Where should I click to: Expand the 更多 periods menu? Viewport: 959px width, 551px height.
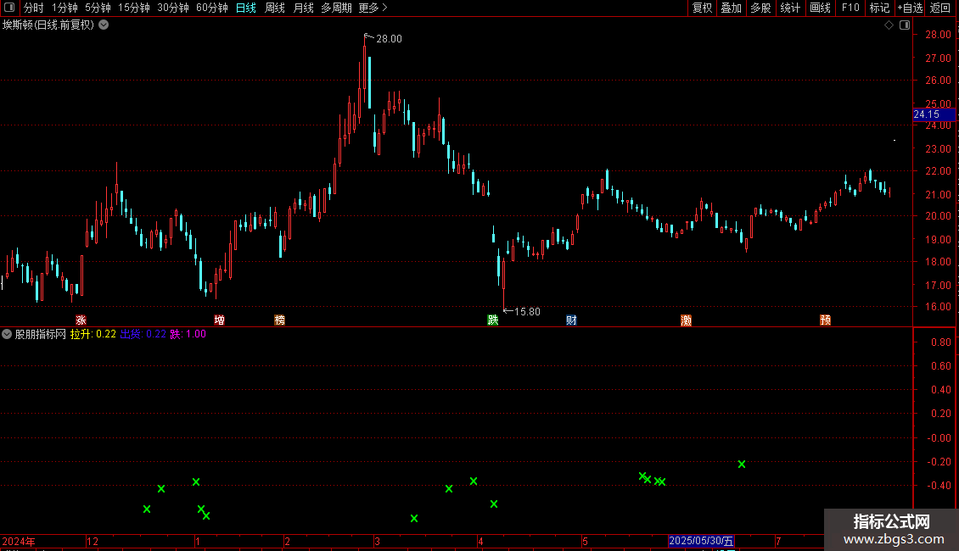(373, 8)
